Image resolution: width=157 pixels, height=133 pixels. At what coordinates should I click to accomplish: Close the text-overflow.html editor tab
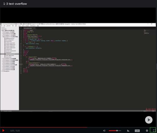tap(34, 28)
